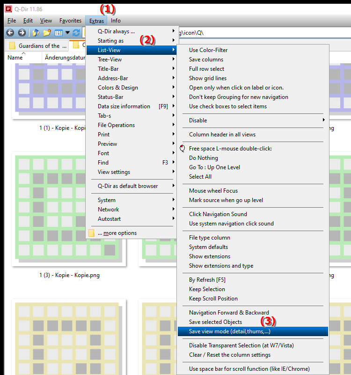Open the View settings submenu
This screenshot has height=375, width=351.
[x=132, y=172]
